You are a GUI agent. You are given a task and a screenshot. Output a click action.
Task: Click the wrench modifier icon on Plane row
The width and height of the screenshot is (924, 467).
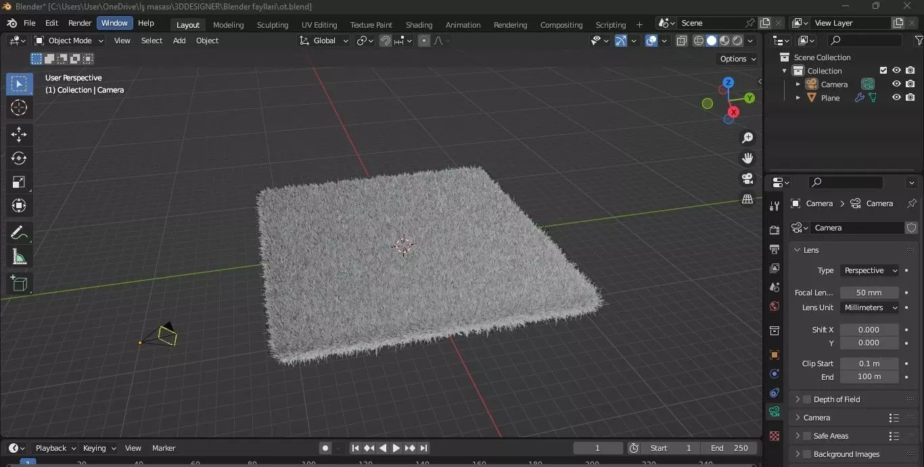click(x=859, y=98)
